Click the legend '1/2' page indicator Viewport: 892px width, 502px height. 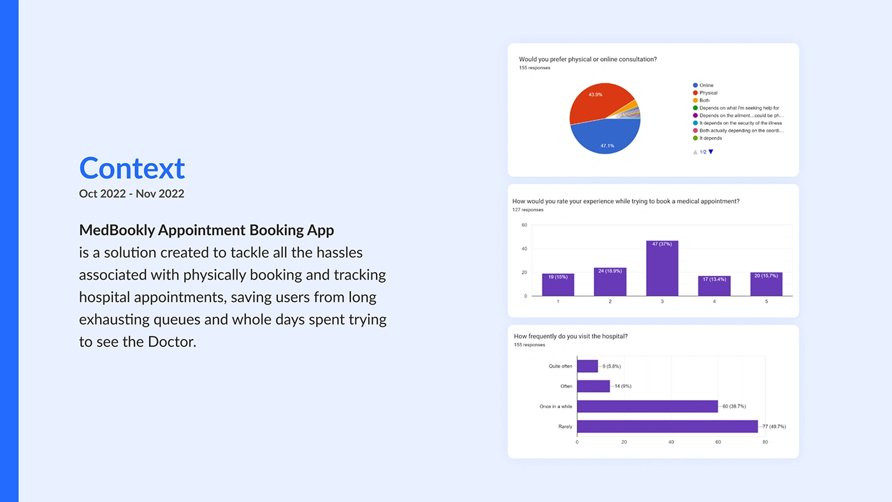[x=703, y=152]
